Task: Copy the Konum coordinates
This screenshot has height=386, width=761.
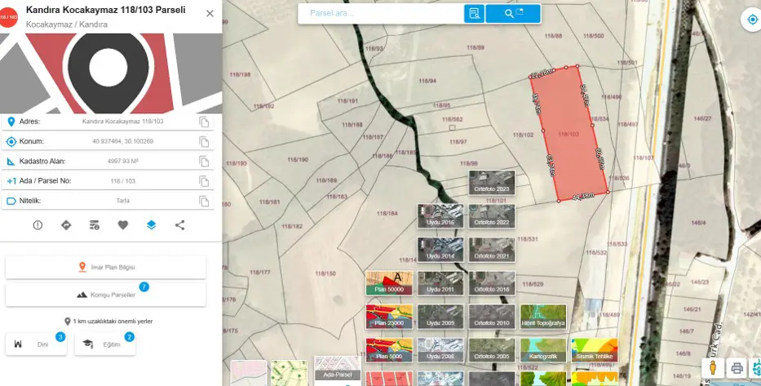Action: pyautogui.click(x=205, y=142)
